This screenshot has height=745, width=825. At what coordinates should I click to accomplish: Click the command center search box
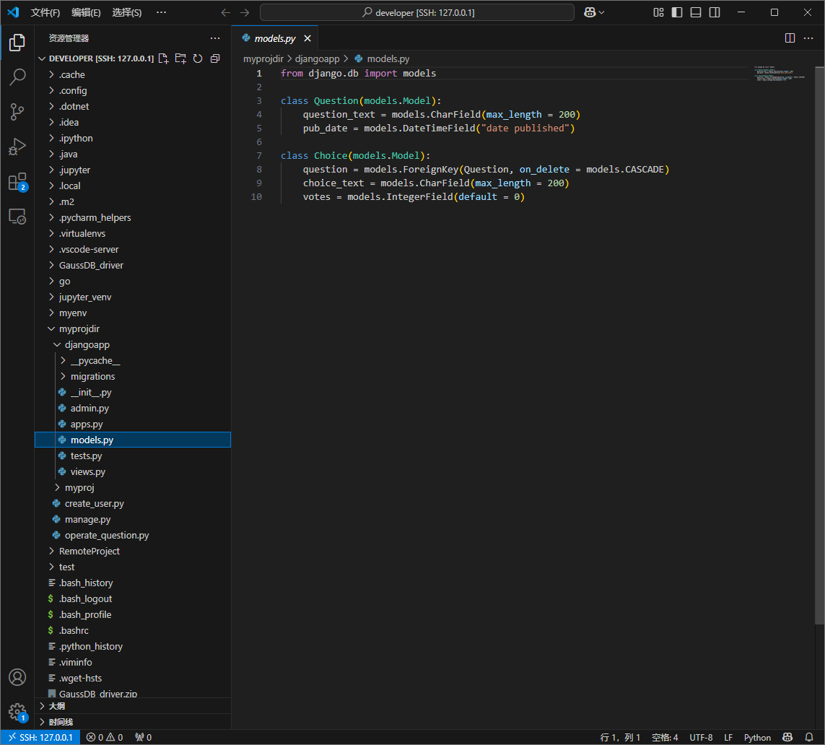click(417, 12)
